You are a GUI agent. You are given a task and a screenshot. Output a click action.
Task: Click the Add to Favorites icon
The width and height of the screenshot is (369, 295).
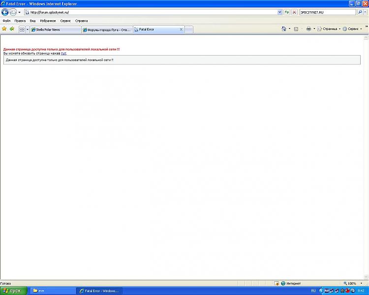(12, 29)
